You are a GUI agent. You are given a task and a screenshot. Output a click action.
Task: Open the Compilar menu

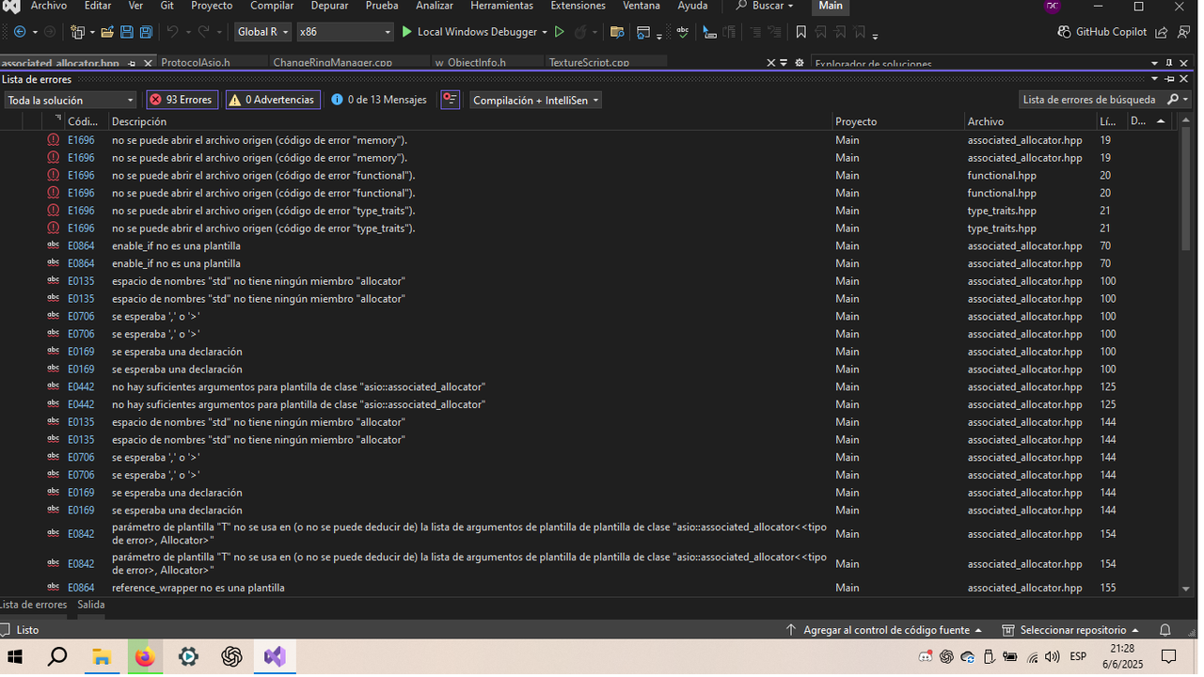point(272,6)
